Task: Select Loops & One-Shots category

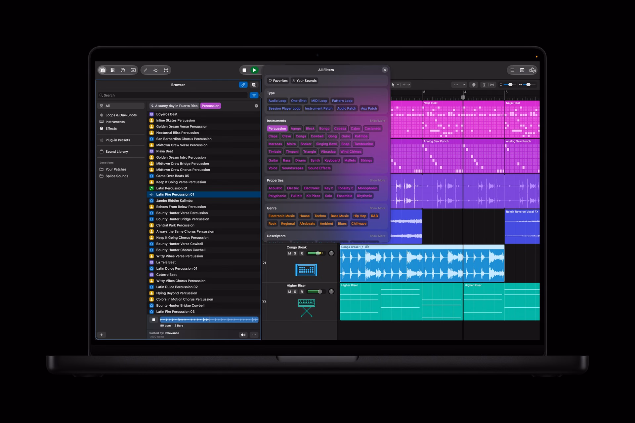Action: pyautogui.click(x=121, y=115)
